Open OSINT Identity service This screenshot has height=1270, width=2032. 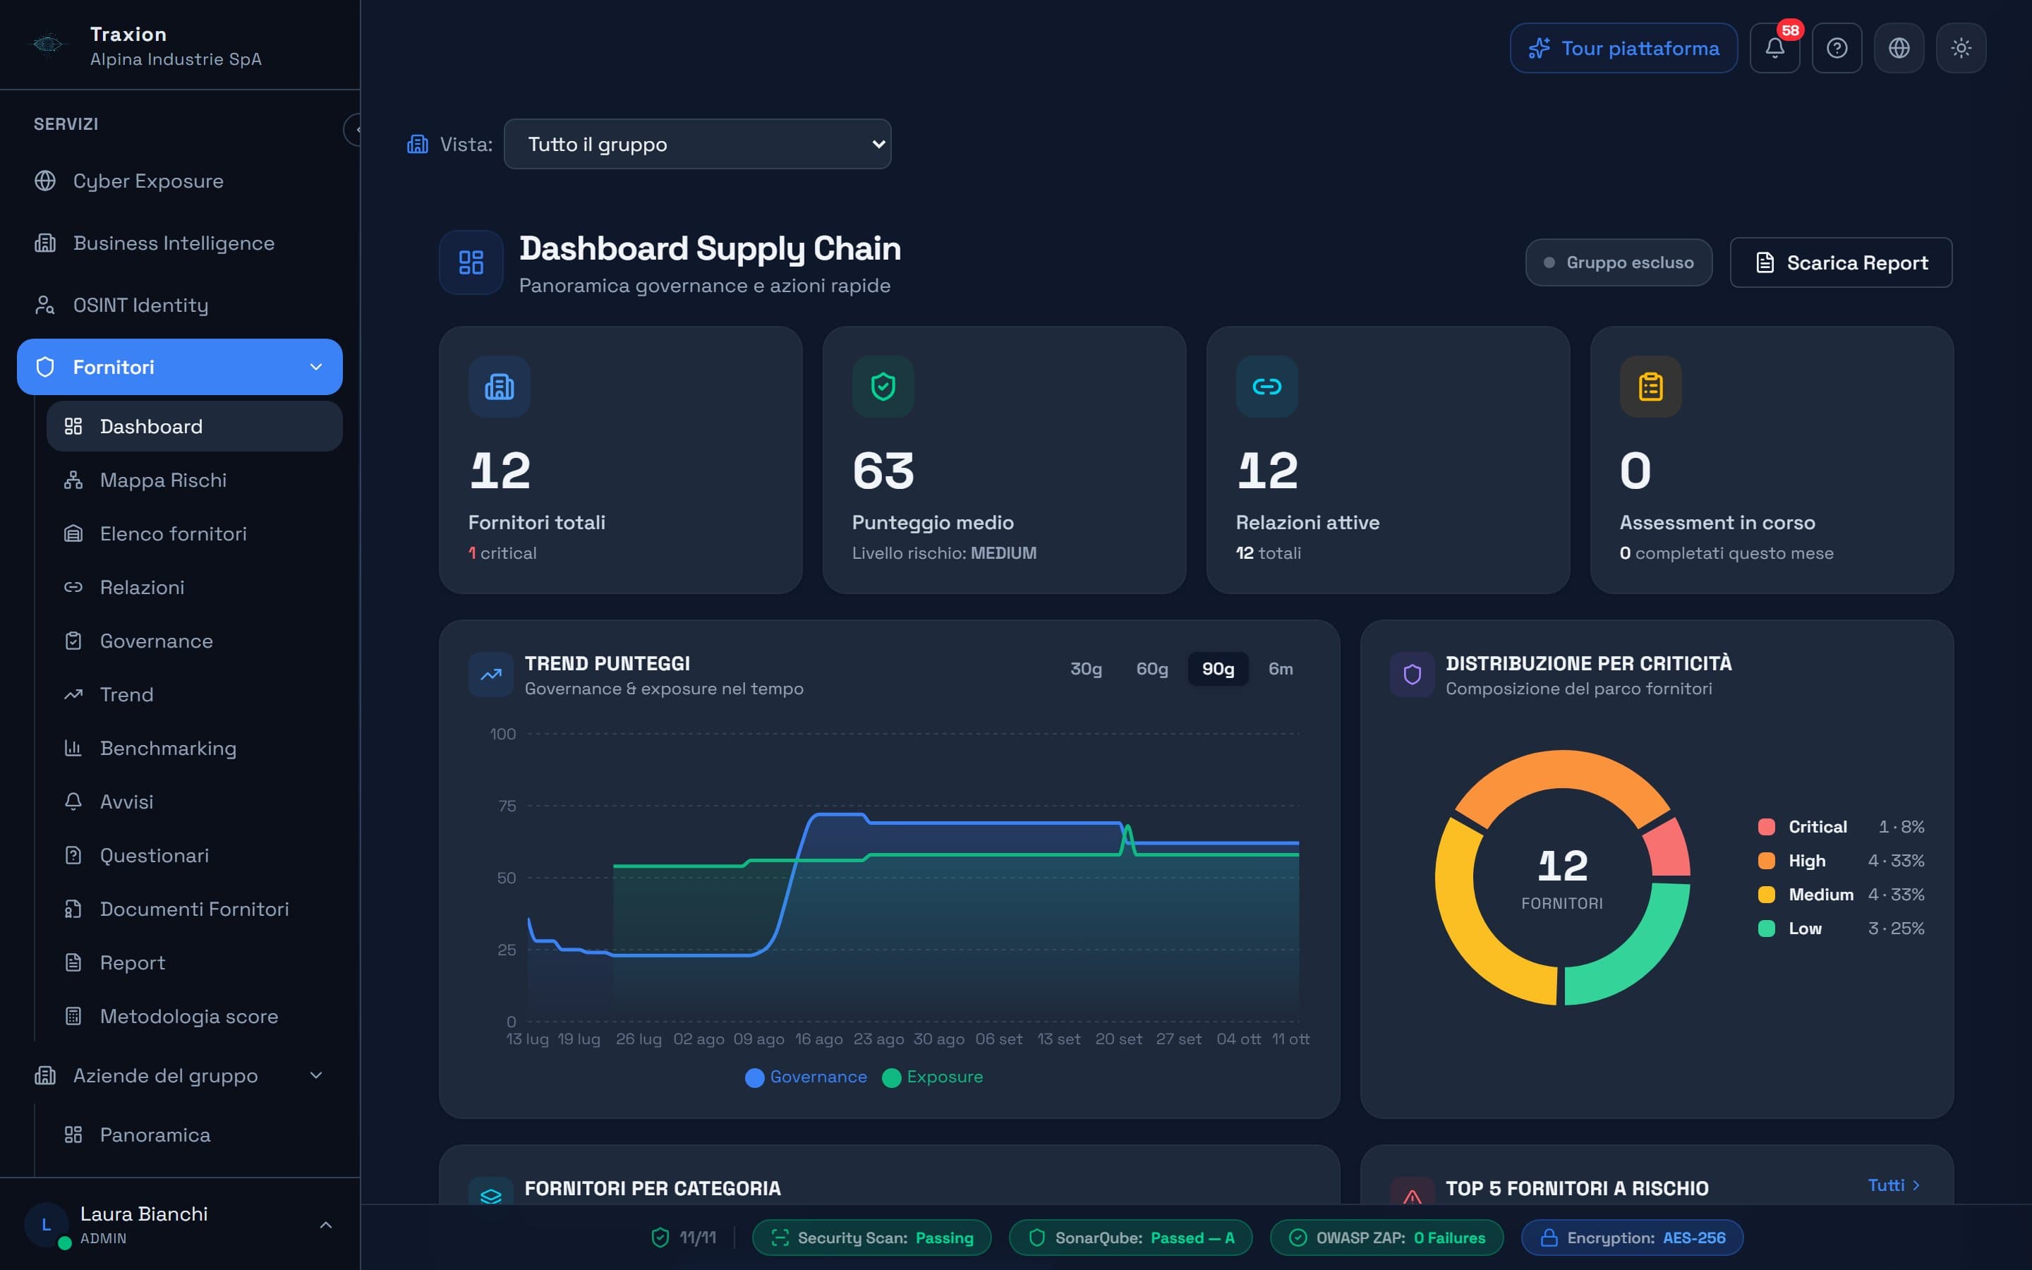(x=180, y=305)
